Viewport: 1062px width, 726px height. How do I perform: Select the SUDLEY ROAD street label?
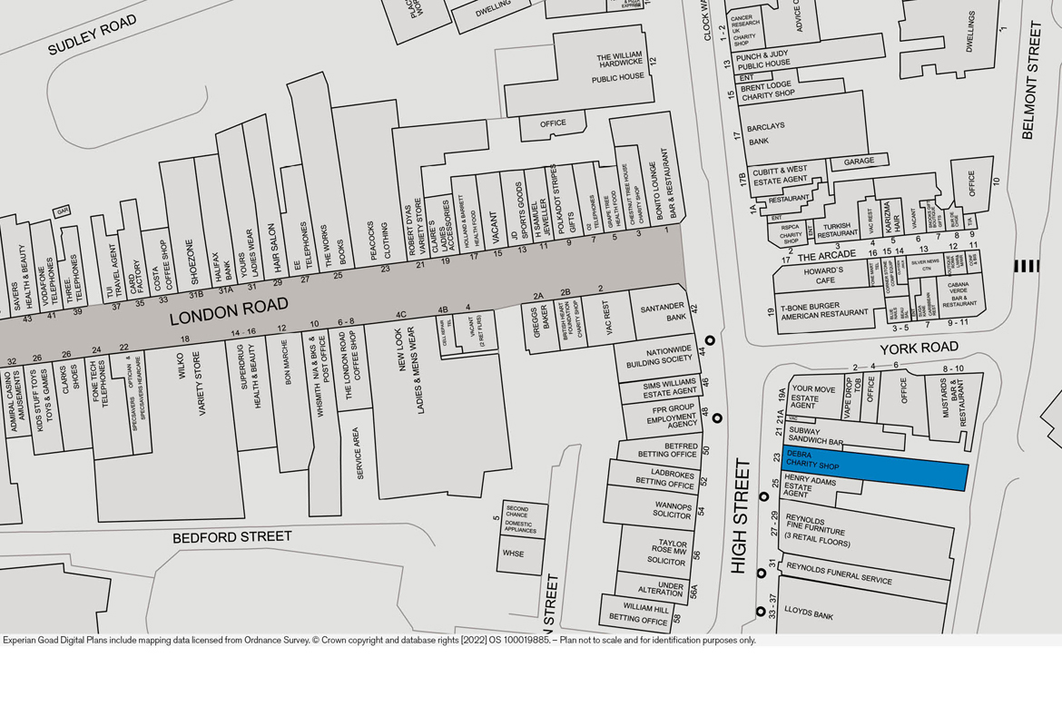point(93,34)
